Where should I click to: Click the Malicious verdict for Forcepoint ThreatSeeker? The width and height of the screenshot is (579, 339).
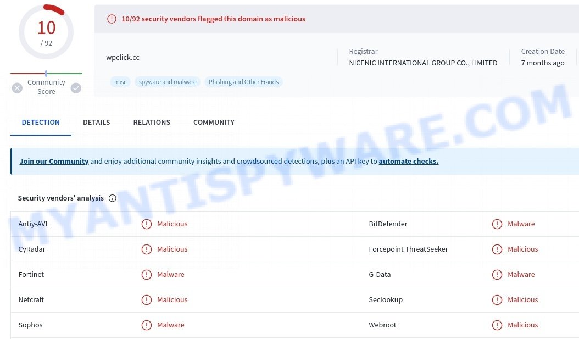click(x=523, y=249)
